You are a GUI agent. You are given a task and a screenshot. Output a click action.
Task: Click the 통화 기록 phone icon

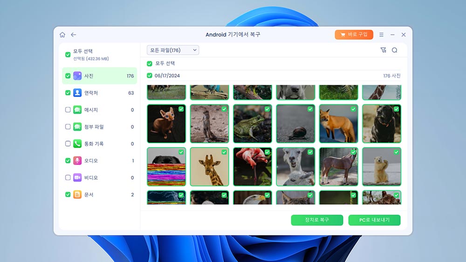coord(77,144)
